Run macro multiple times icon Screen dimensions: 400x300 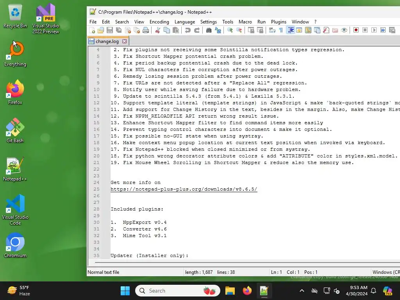click(x=383, y=30)
